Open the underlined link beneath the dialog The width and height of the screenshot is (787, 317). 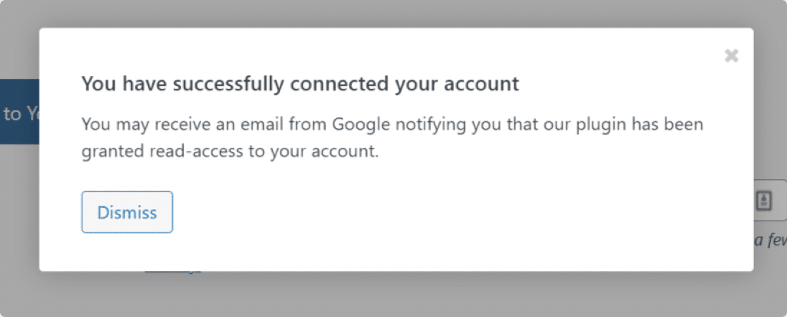tap(173, 271)
